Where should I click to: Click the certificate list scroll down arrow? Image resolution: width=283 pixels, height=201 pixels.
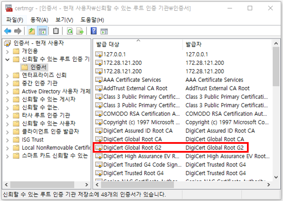(x=276, y=177)
